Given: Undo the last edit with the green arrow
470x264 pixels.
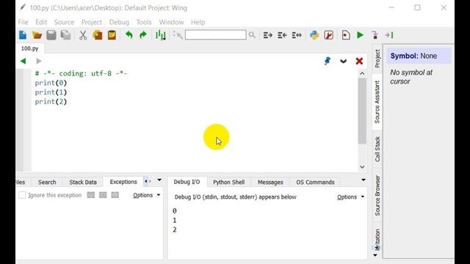Looking at the screenshot, I should [x=129, y=35].
